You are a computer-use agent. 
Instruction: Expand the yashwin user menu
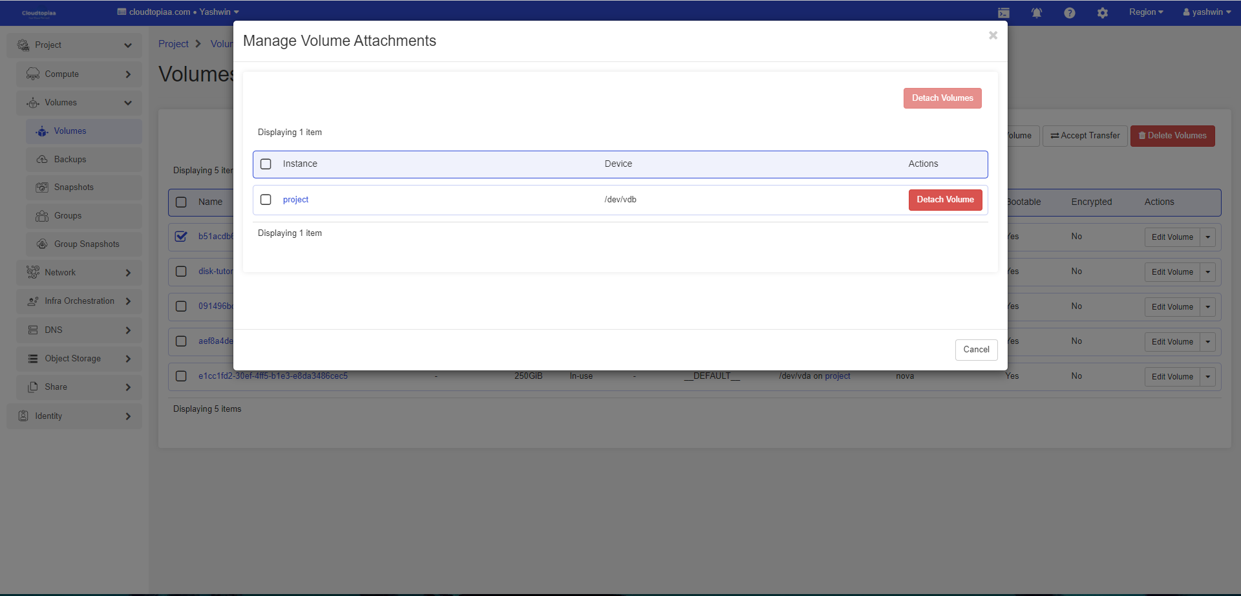1206,12
